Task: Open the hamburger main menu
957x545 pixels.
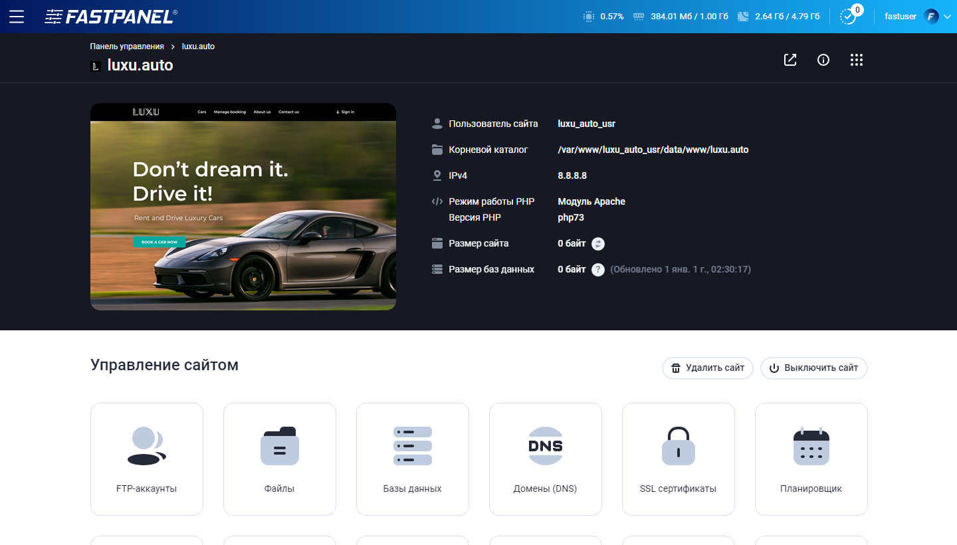Action: [x=17, y=17]
